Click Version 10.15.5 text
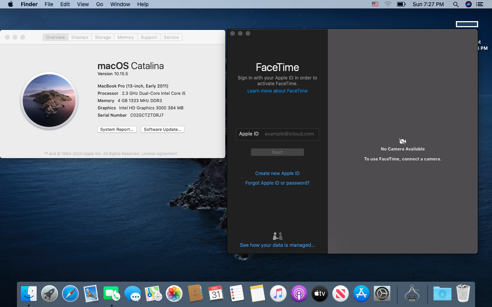492x307 pixels. (113, 74)
